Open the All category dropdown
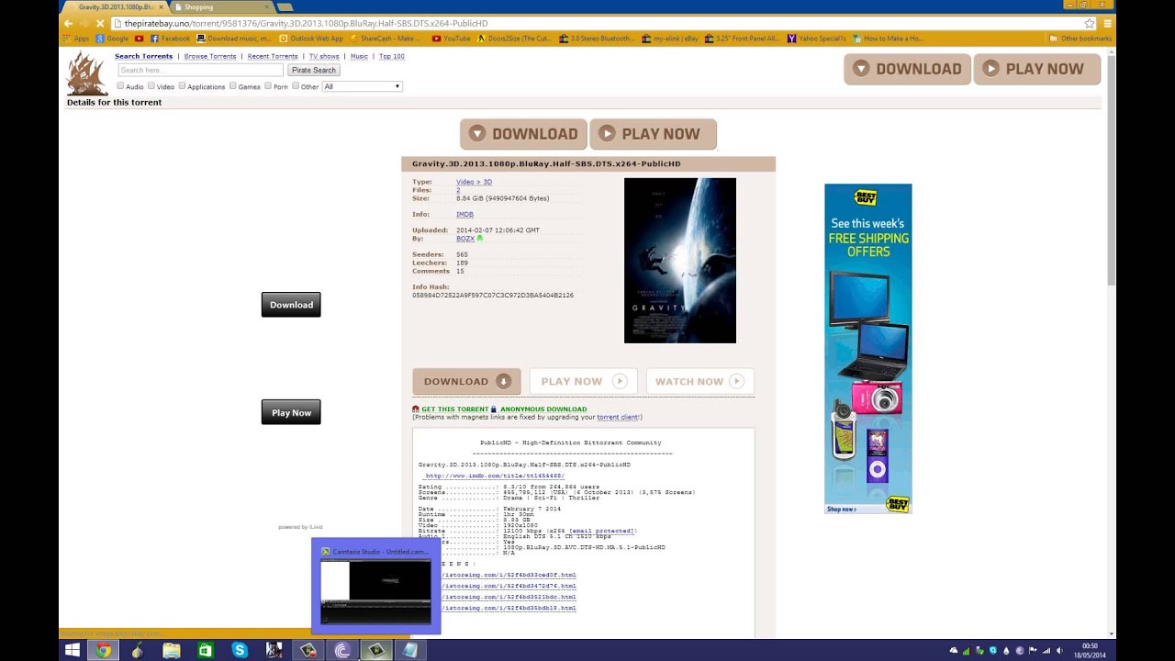This screenshot has width=1175, height=661. pos(362,86)
